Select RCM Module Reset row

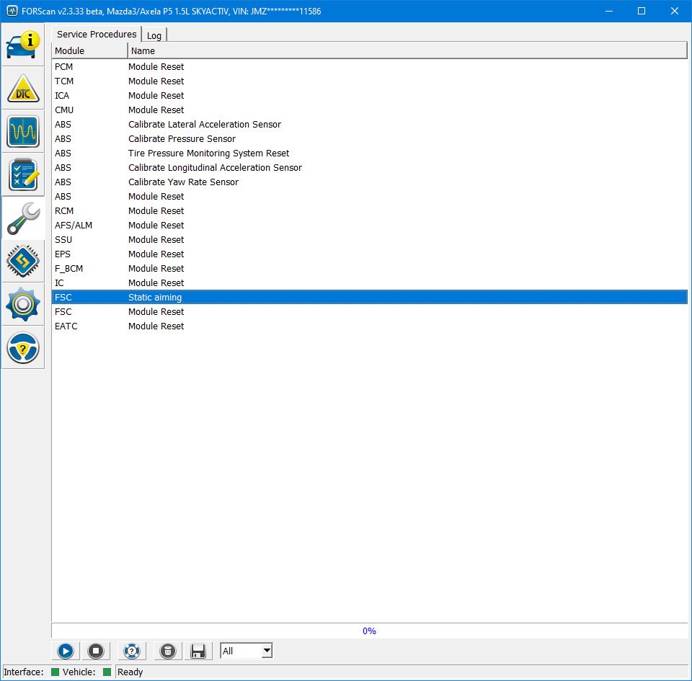(369, 211)
